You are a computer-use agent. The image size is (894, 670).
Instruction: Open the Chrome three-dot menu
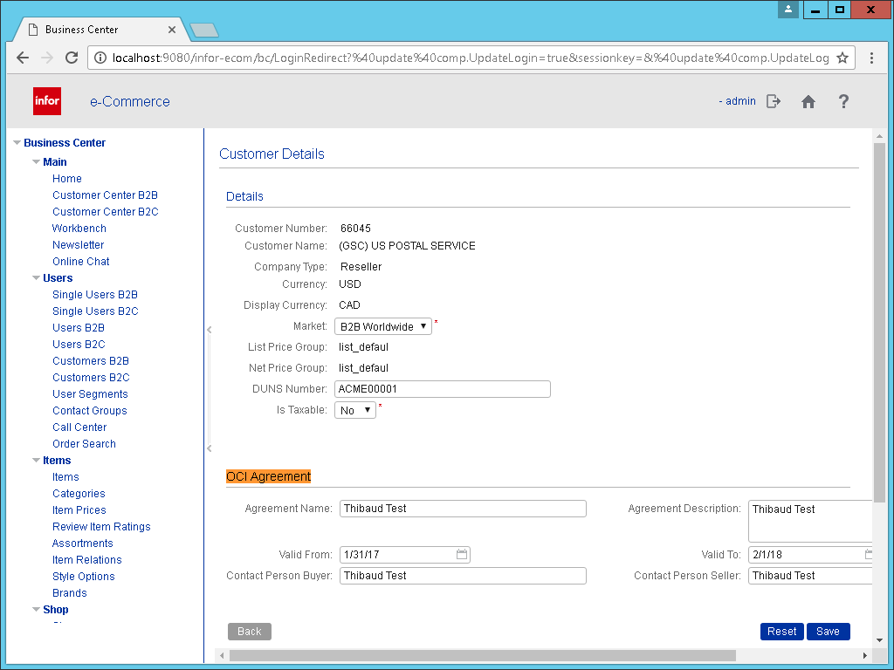pos(871,58)
